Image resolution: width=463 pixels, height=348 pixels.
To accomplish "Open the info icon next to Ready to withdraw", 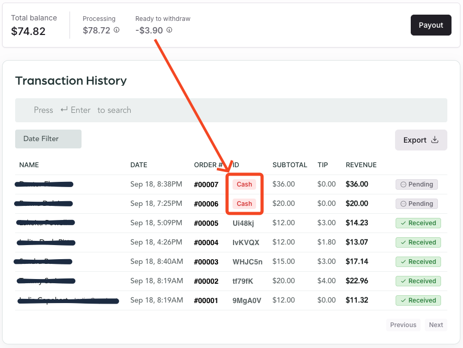I will click(x=169, y=30).
